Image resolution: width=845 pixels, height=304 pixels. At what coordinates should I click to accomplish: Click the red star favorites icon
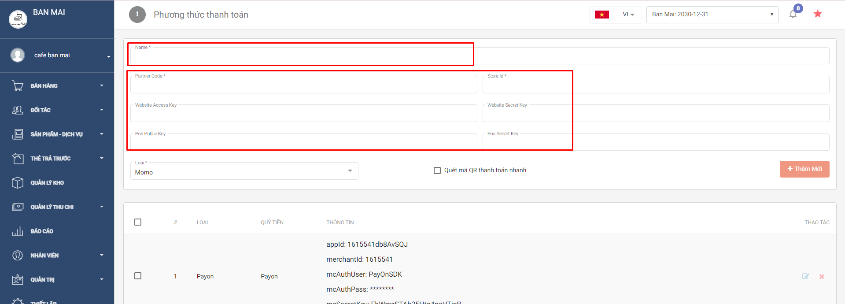[818, 14]
